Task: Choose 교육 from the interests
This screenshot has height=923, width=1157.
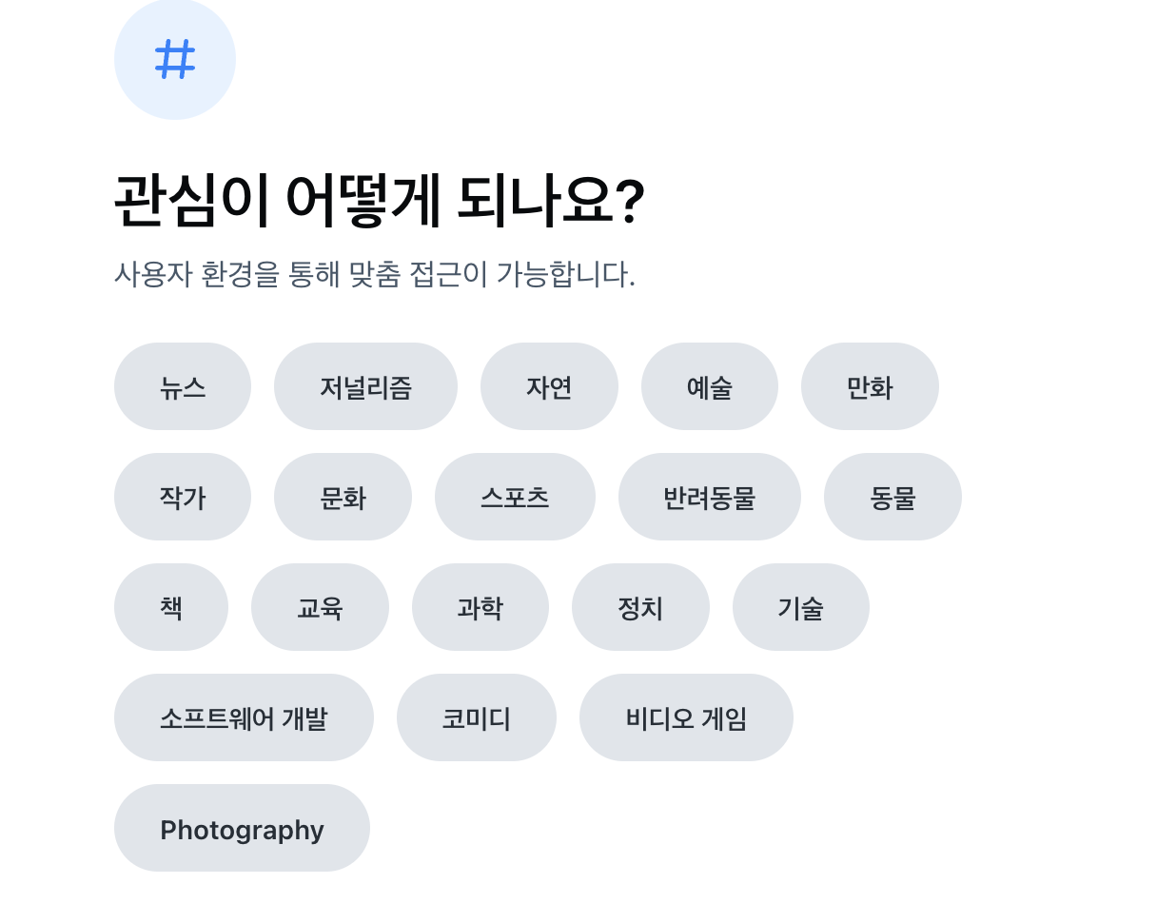Action: point(321,607)
